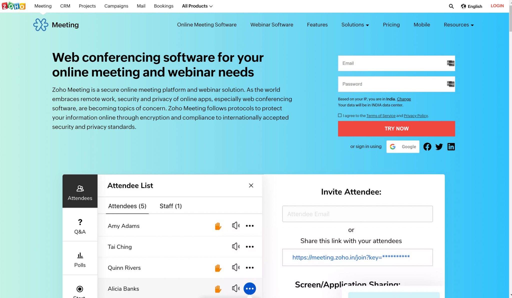Click the meeting join link box

click(357, 257)
